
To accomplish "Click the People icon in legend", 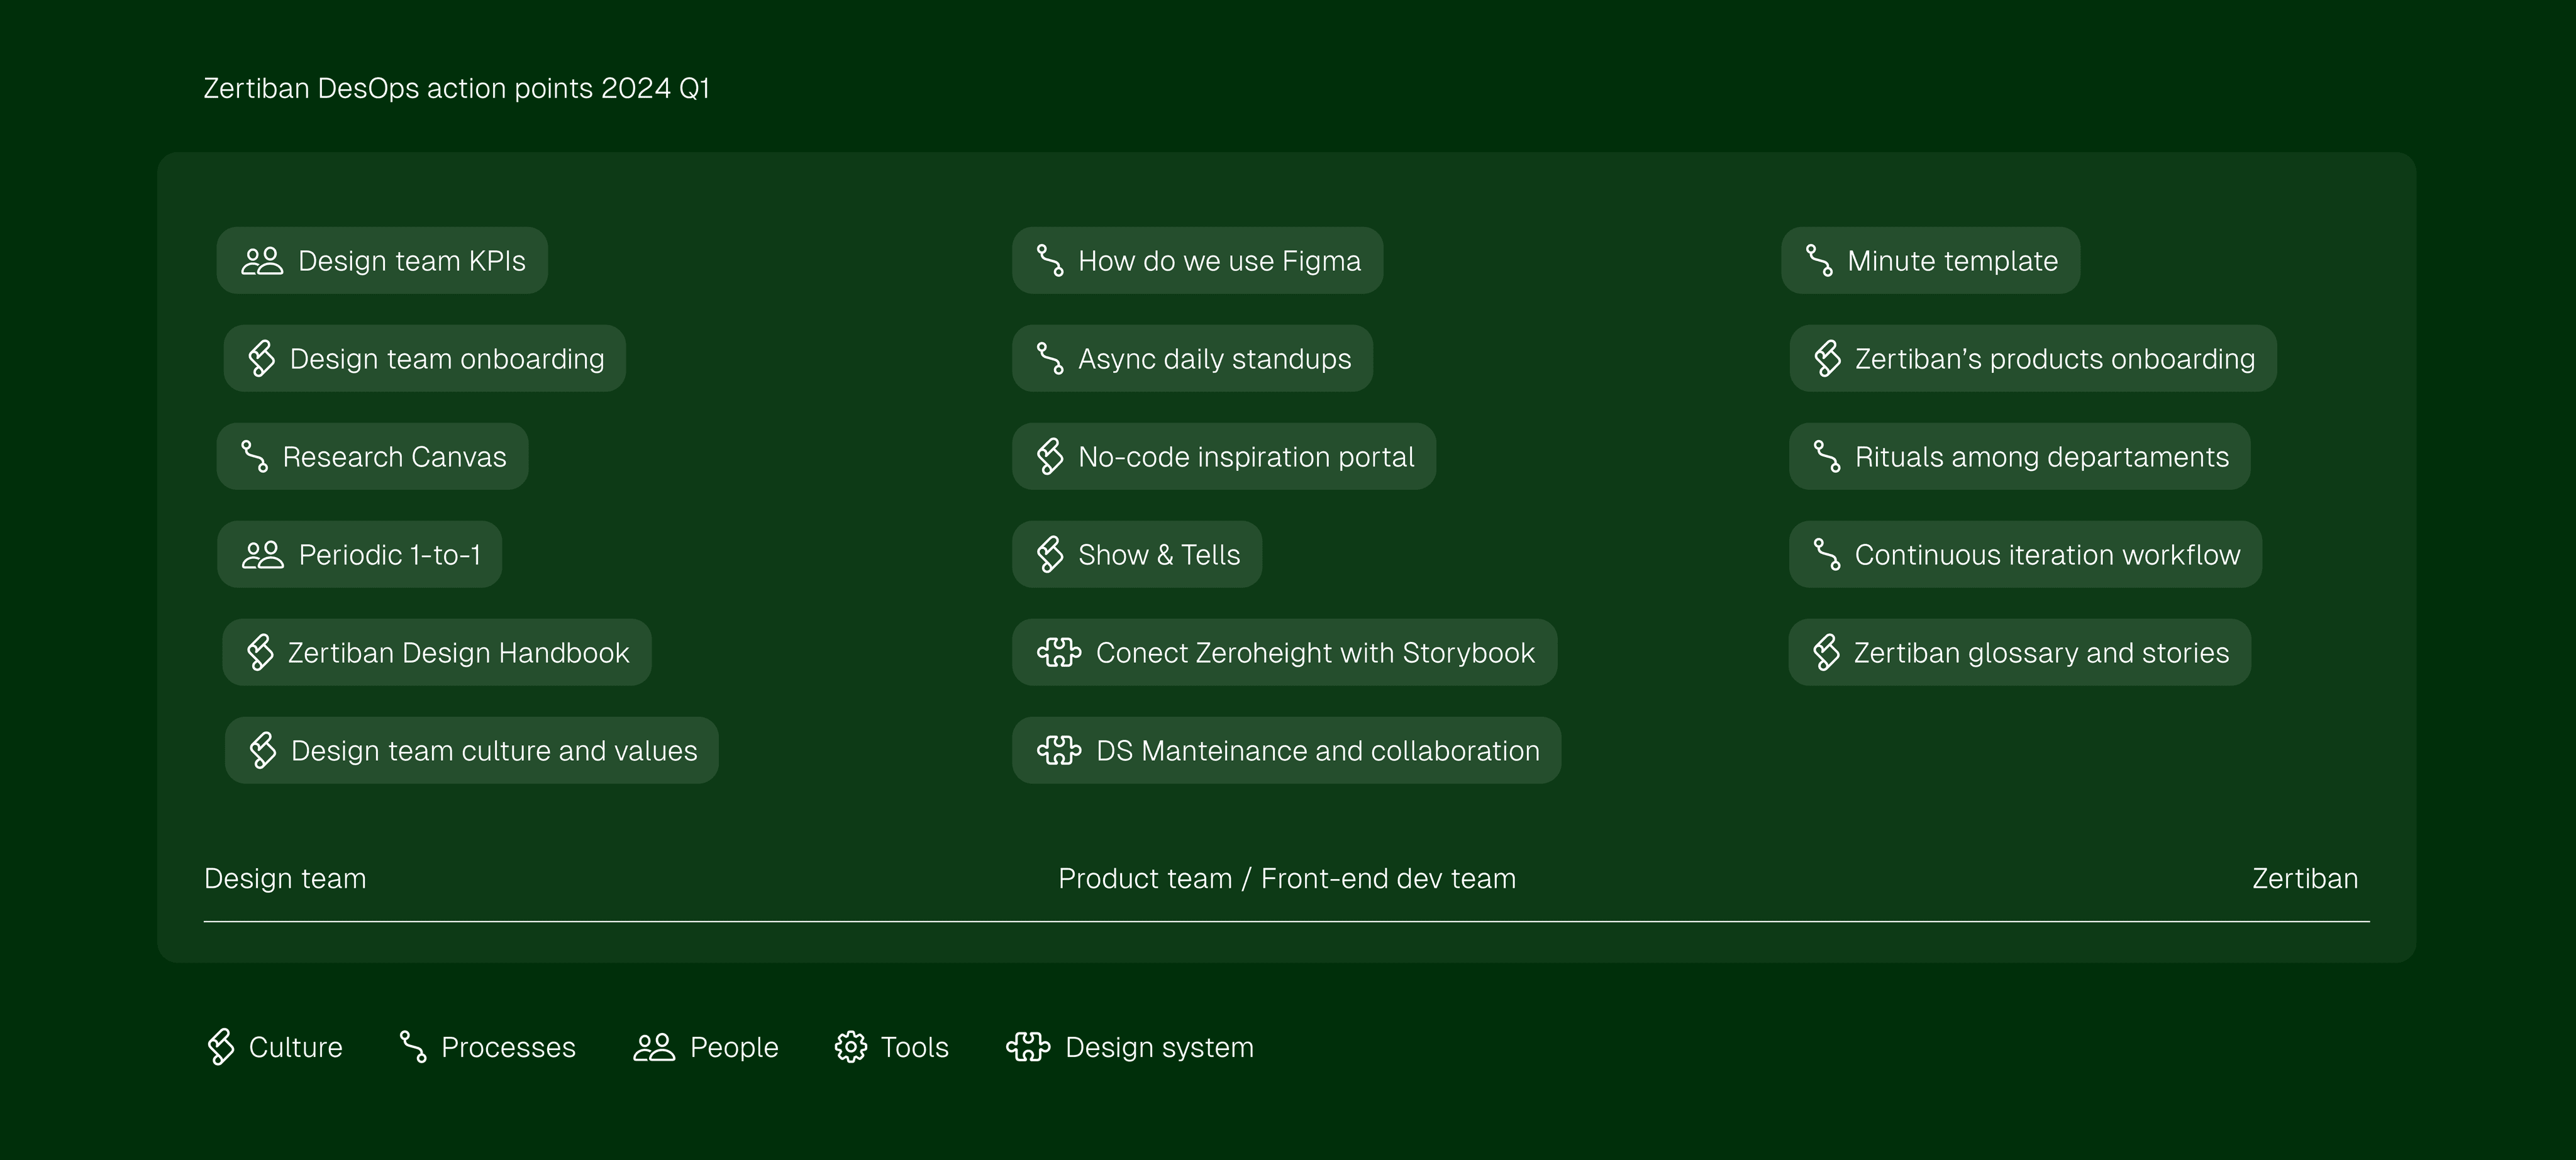I will click(x=654, y=1047).
